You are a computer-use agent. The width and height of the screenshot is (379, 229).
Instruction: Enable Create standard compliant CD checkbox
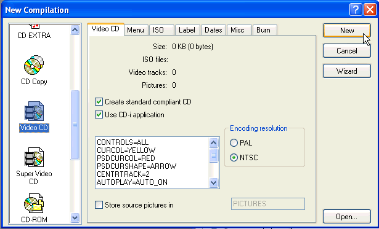tap(99, 102)
